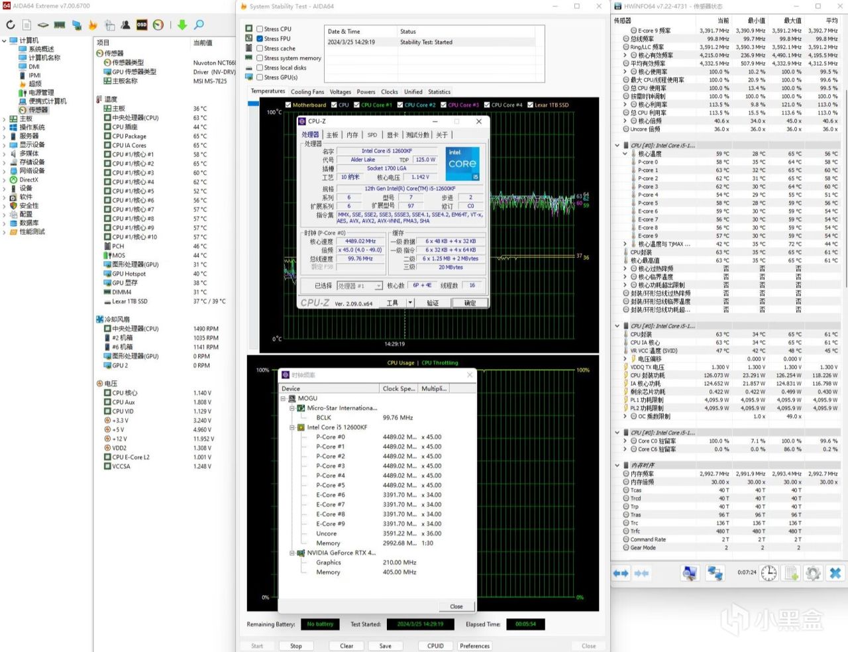
Task: Open the 内存 tab in CPU-Z
Action: point(352,135)
